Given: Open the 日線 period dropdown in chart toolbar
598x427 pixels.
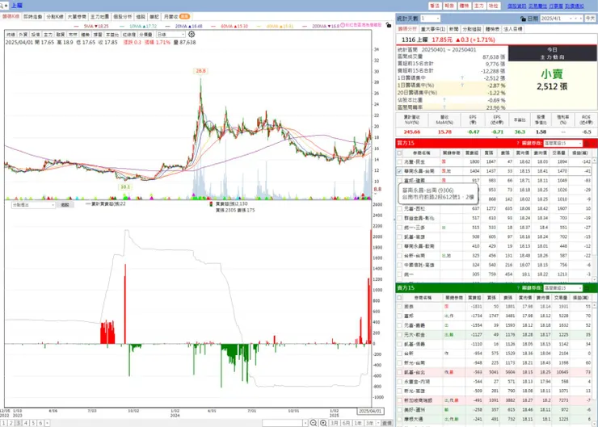Looking at the screenshot, I should [171, 34].
